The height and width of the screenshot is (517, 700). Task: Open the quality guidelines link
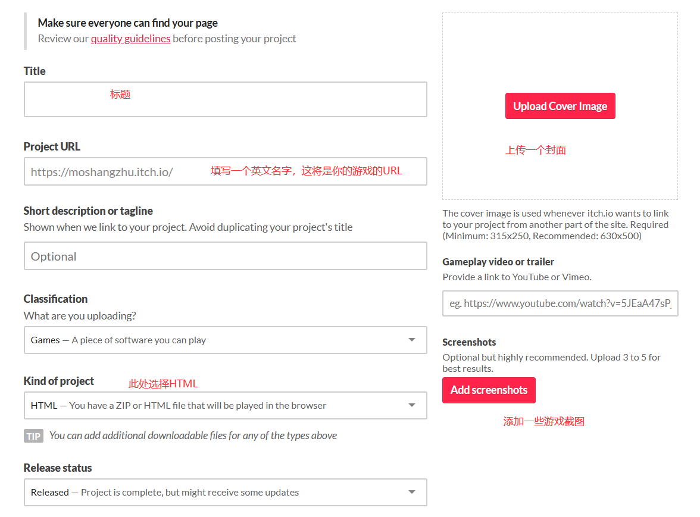click(x=130, y=39)
